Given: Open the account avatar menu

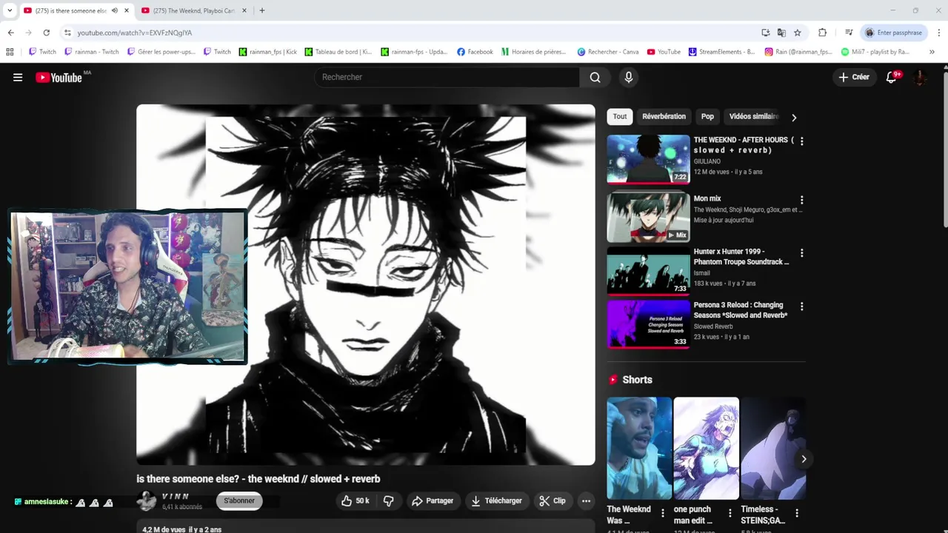Looking at the screenshot, I should point(920,77).
